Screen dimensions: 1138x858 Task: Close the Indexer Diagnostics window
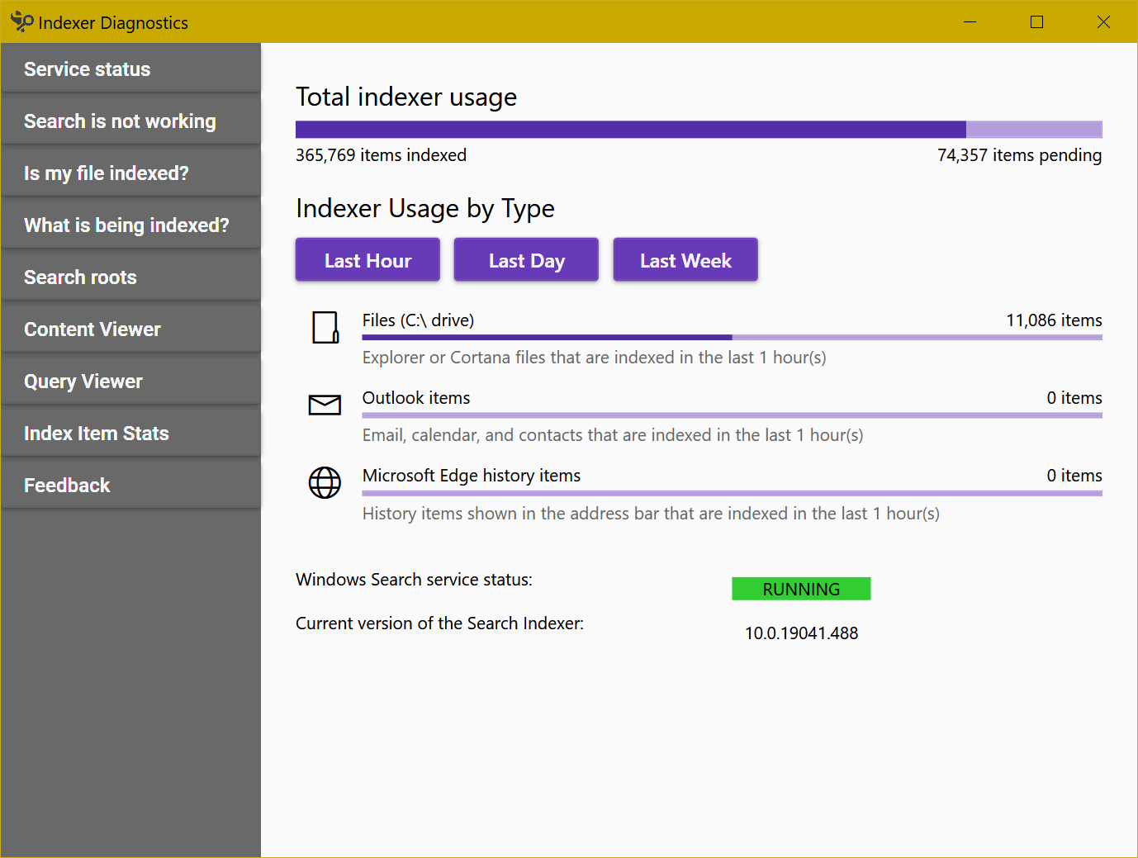[x=1103, y=21]
